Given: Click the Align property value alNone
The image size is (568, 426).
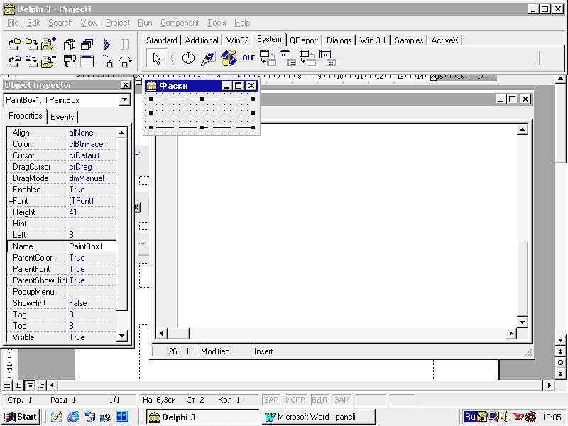Looking at the screenshot, I should coord(92,133).
